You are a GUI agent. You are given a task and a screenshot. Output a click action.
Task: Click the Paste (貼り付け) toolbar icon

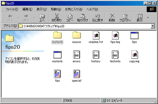click(83, 18)
